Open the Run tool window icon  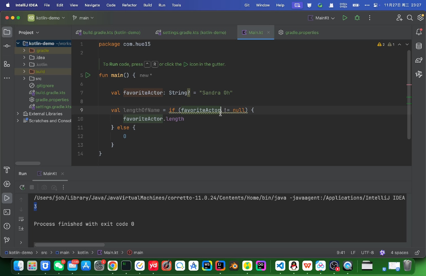[7, 198]
